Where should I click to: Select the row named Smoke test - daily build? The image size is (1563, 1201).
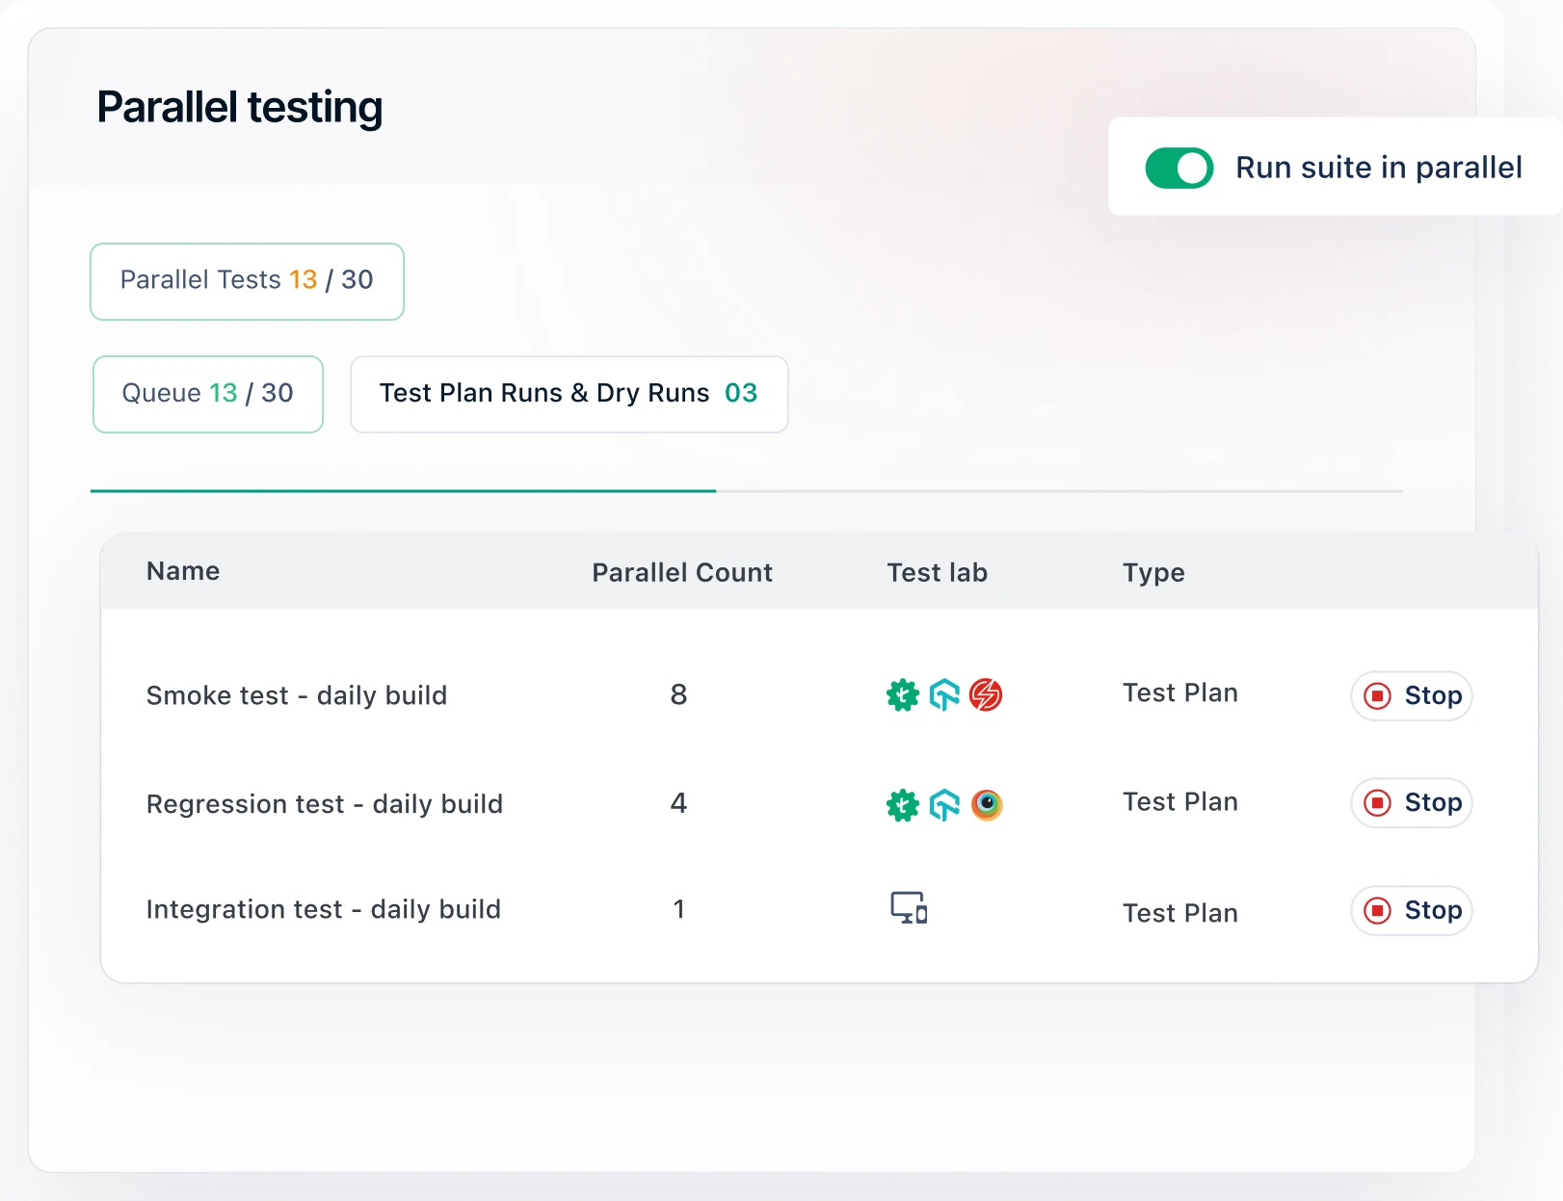pos(297,695)
